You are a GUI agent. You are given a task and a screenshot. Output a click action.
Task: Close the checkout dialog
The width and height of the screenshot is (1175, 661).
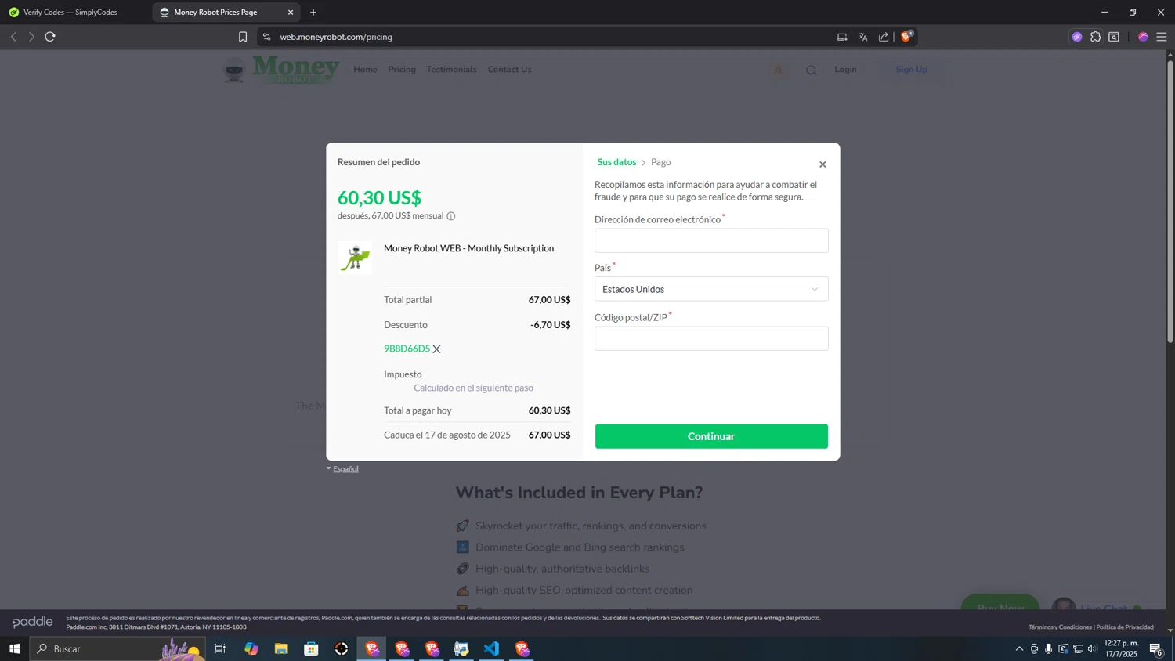[x=822, y=164]
